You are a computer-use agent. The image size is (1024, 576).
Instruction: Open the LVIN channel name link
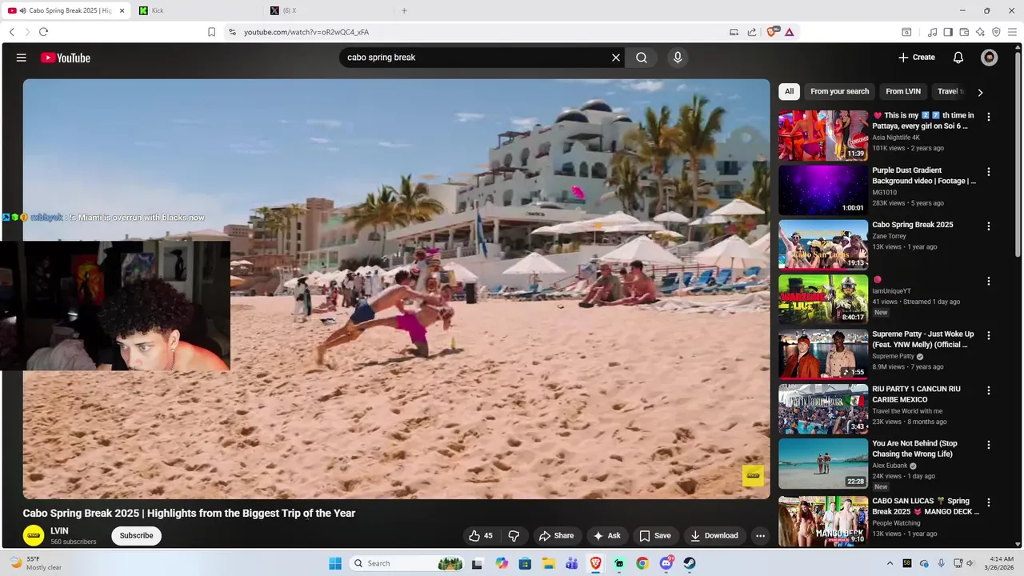59,531
